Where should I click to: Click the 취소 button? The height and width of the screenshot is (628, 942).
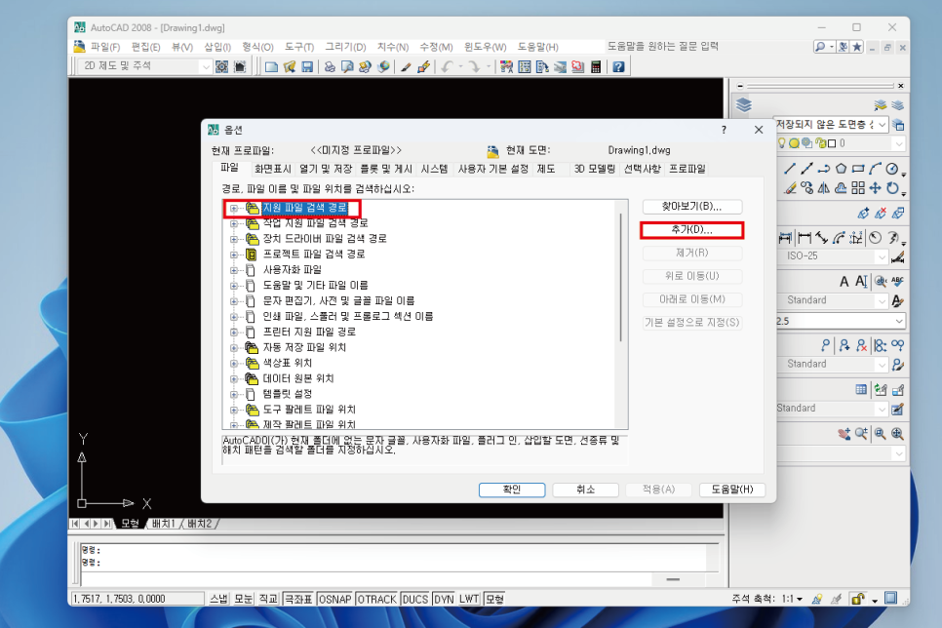[x=586, y=490]
